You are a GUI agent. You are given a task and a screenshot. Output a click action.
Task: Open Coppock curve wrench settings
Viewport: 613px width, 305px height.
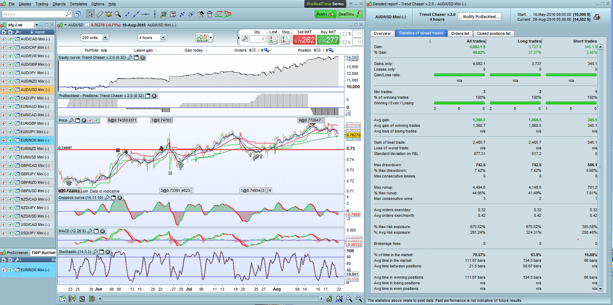tap(107, 198)
